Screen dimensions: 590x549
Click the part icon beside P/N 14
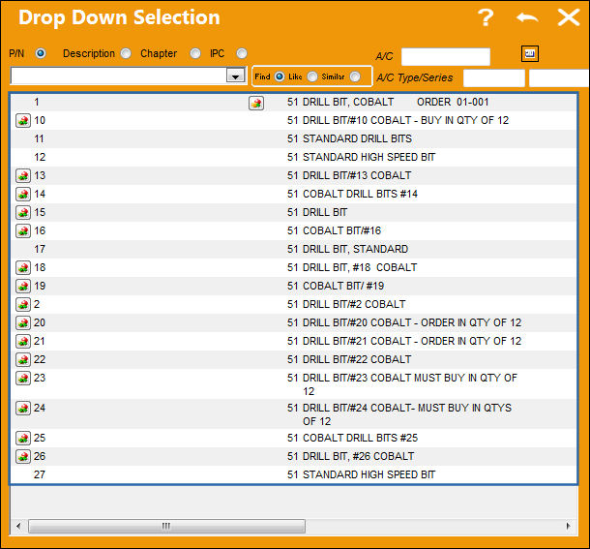click(x=23, y=195)
